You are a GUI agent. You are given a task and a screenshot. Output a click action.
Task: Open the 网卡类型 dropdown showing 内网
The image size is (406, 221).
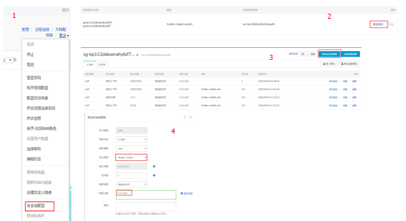point(131,130)
